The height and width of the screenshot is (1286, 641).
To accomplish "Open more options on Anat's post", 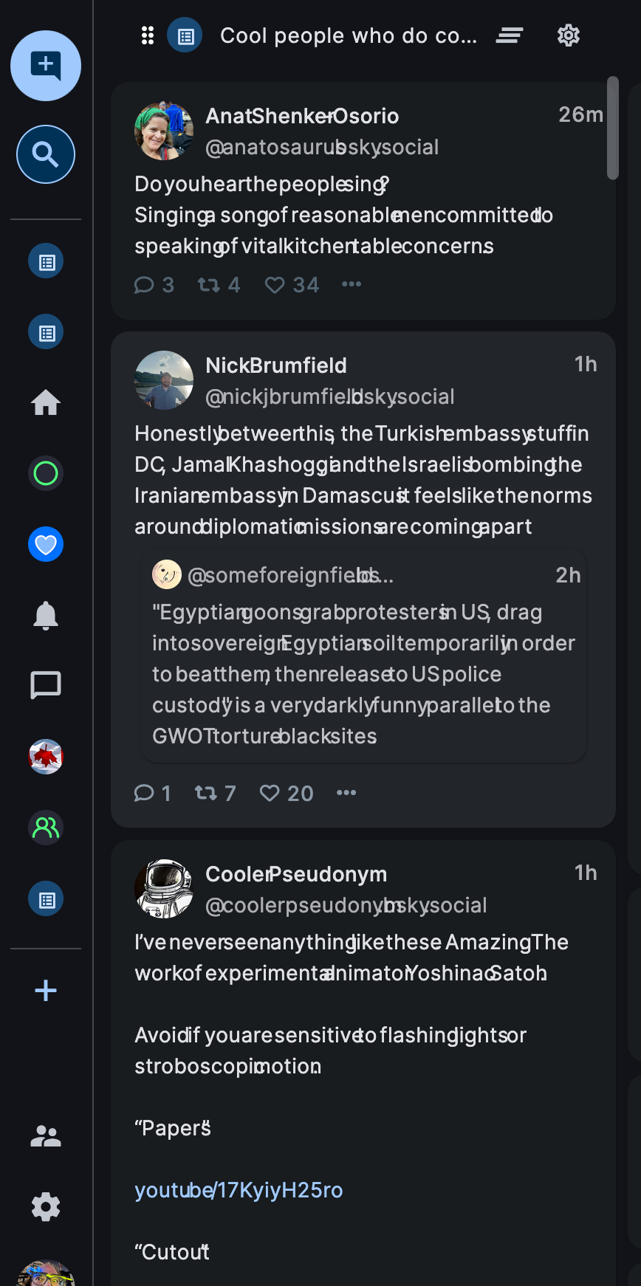I will coord(352,284).
